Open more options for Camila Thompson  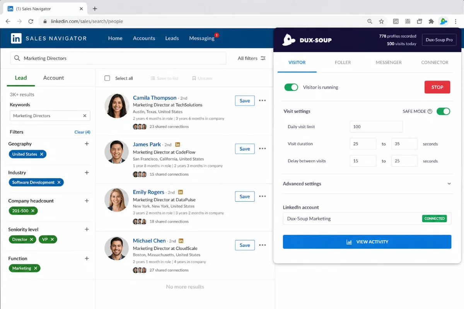point(263,100)
